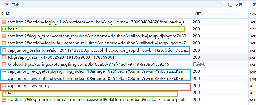Click the script icon of the blob:https row
256x105 pixels.
click(4, 64)
